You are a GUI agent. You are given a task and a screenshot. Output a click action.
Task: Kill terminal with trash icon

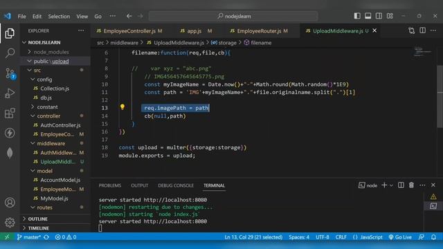(x=411, y=185)
